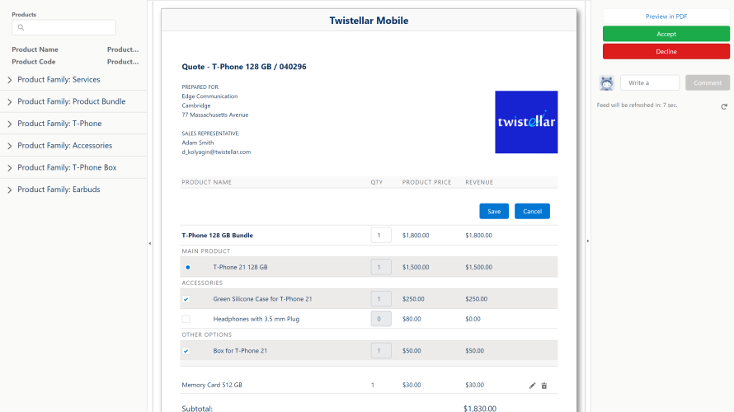734x412 pixels.
Task: Click the Memory Card 512 GB product name
Action: point(212,386)
